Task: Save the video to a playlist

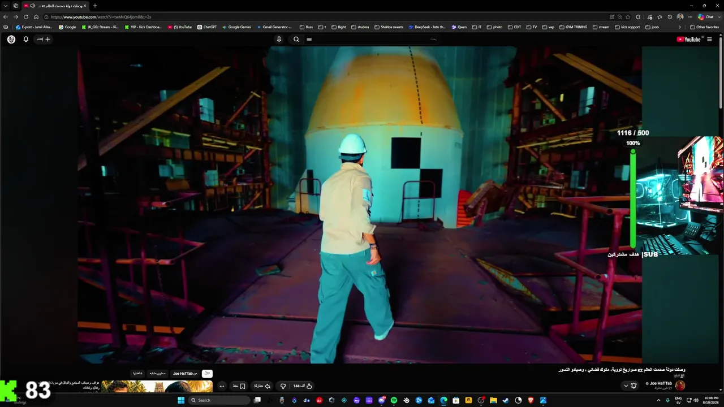Action: click(x=239, y=386)
